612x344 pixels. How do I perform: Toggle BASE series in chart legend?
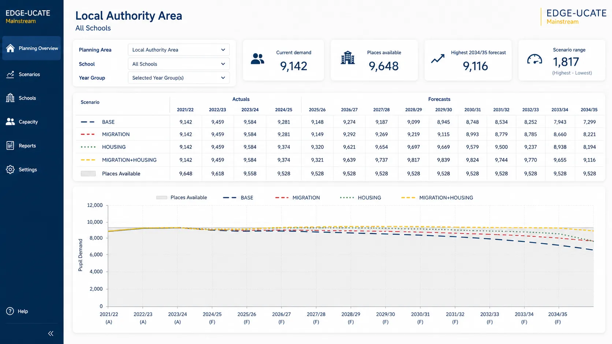(x=238, y=198)
